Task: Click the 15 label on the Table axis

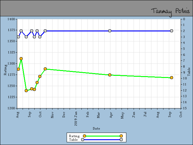Action: [x=185, y=108]
